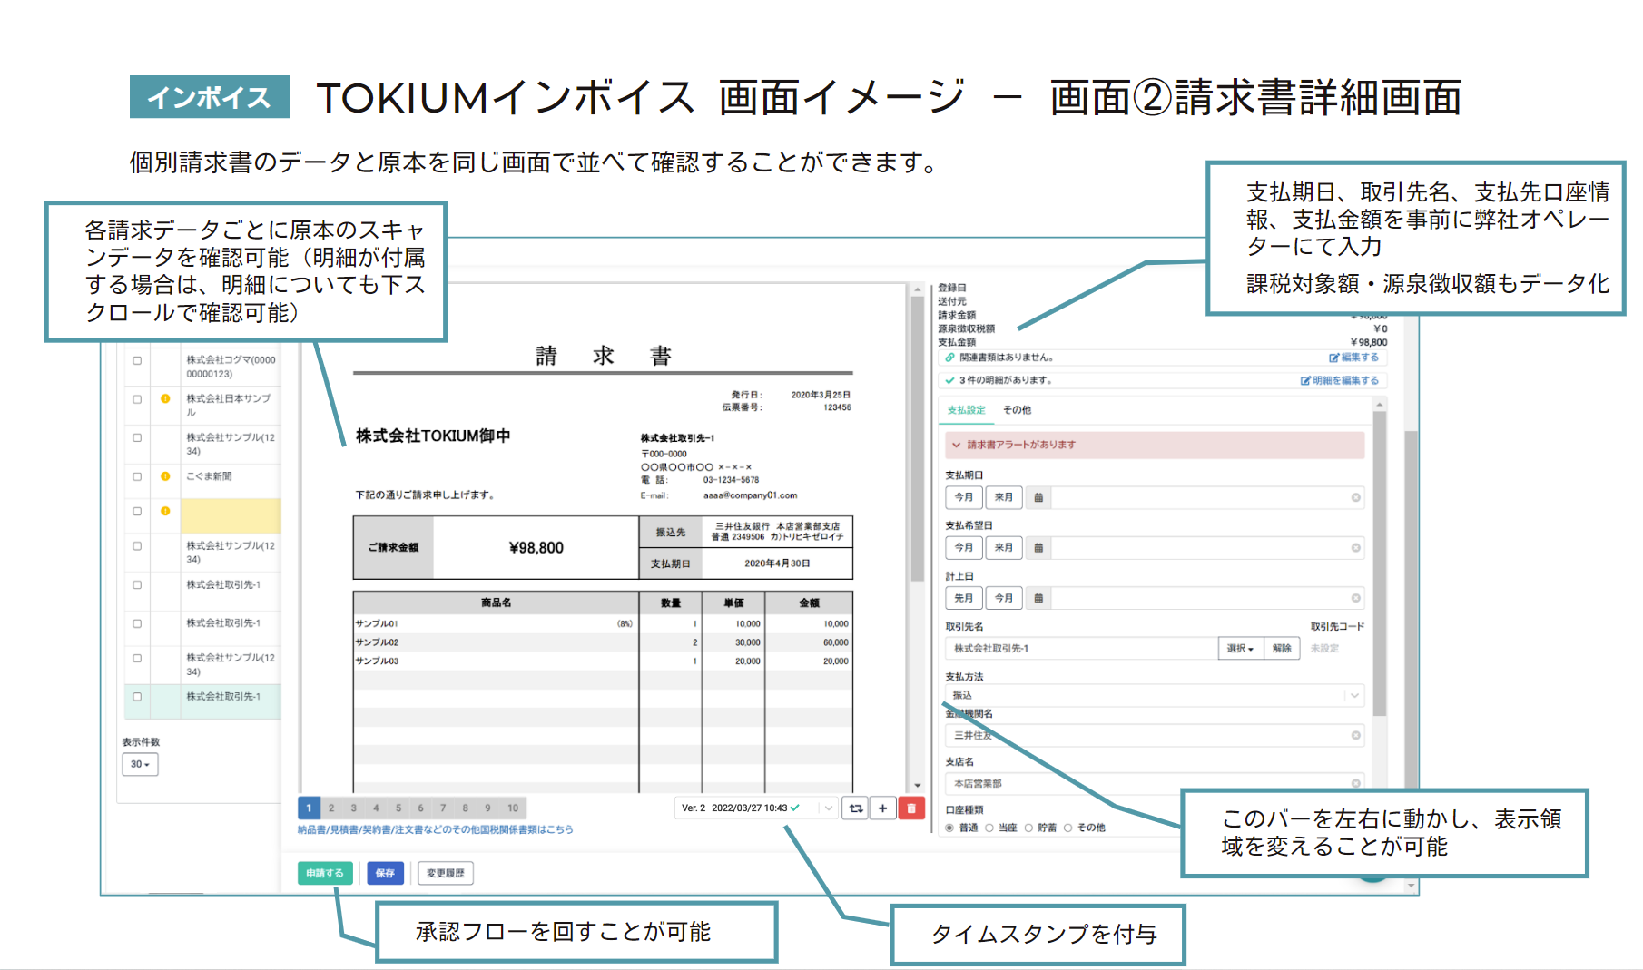Go to page 2 of the document
Screen dimensions: 1643x970
click(x=331, y=808)
